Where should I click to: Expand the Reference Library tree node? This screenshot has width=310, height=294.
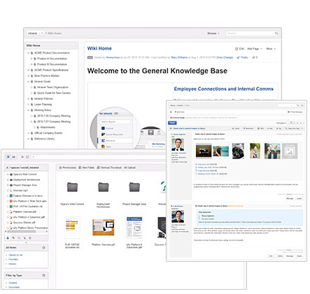(x=29, y=139)
